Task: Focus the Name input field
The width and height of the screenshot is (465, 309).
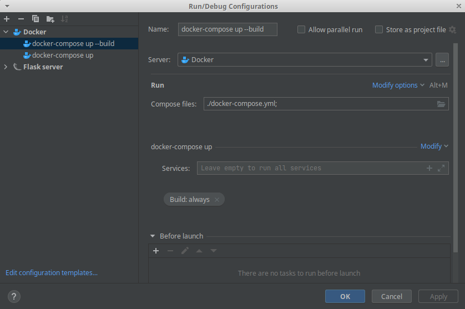Action: click(x=228, y=29)
